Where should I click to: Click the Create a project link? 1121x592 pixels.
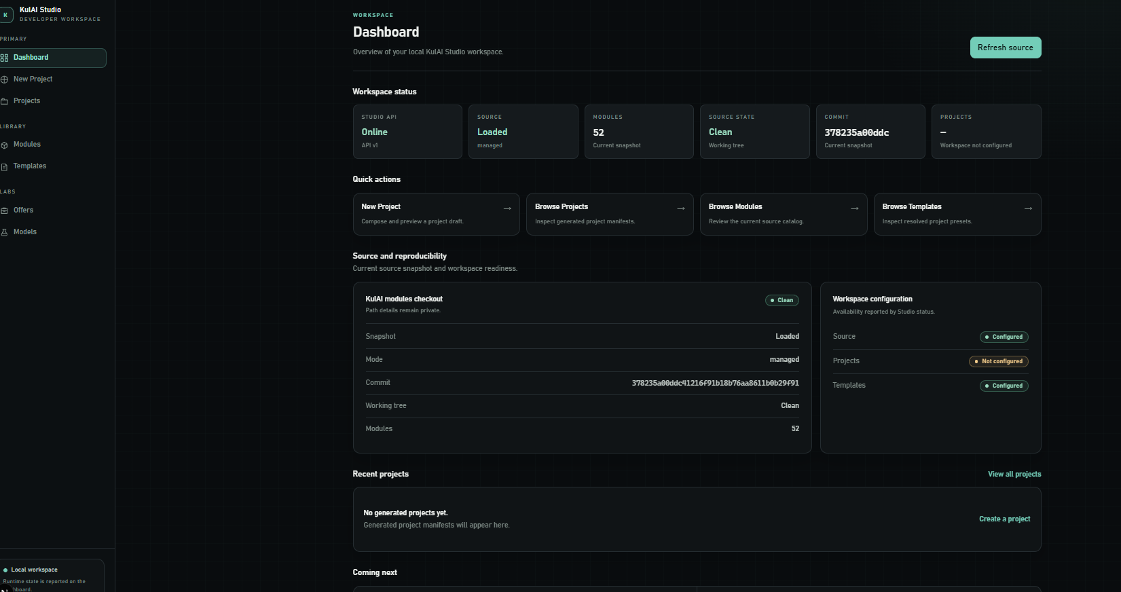point(1005,519)
